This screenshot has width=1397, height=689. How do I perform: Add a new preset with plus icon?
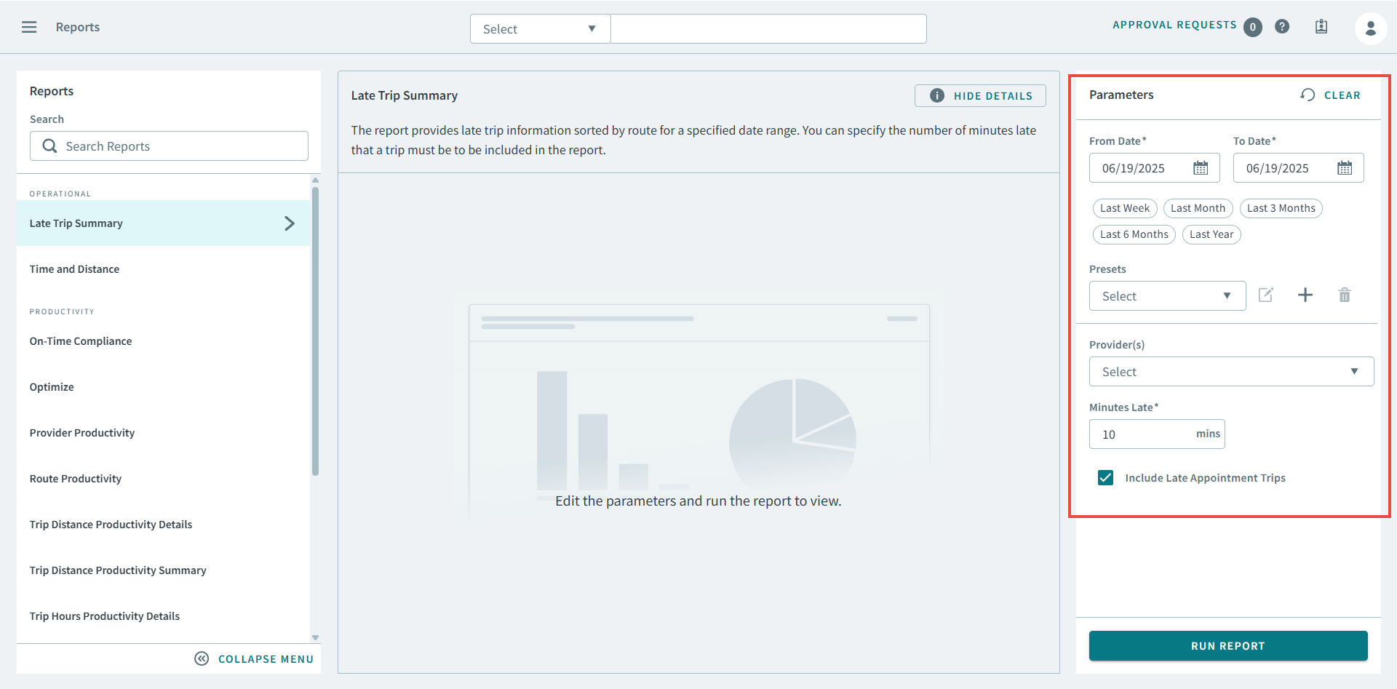pos(1305,295)
